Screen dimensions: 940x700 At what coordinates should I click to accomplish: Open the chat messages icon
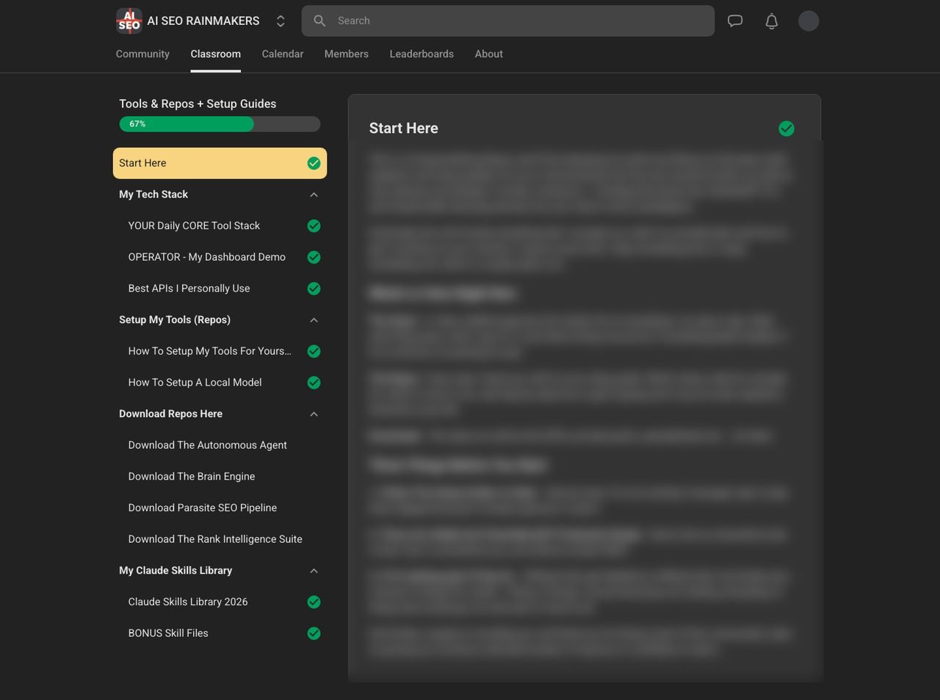click(735, 21)
